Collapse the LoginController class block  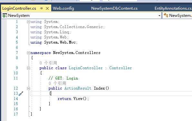(x=28, y=68)
